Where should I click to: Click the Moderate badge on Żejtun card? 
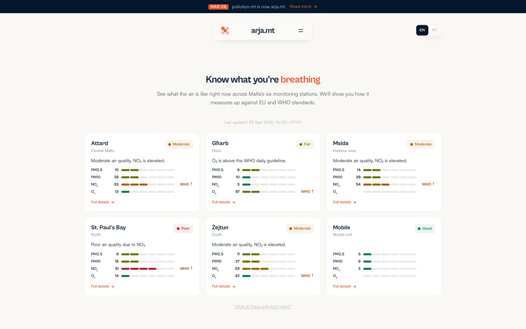300,229
